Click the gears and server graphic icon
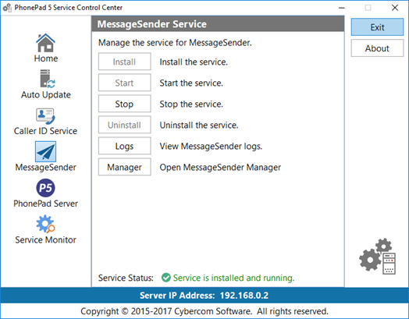 coord(378,257)
